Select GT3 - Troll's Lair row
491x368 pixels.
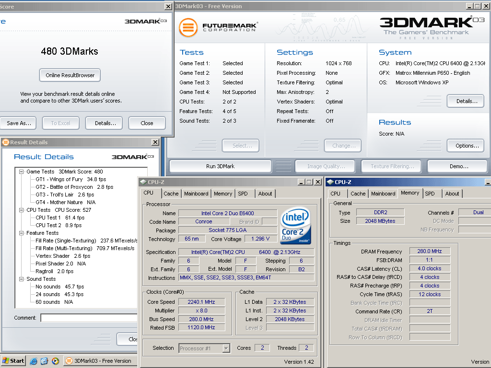tap(65, 195)
